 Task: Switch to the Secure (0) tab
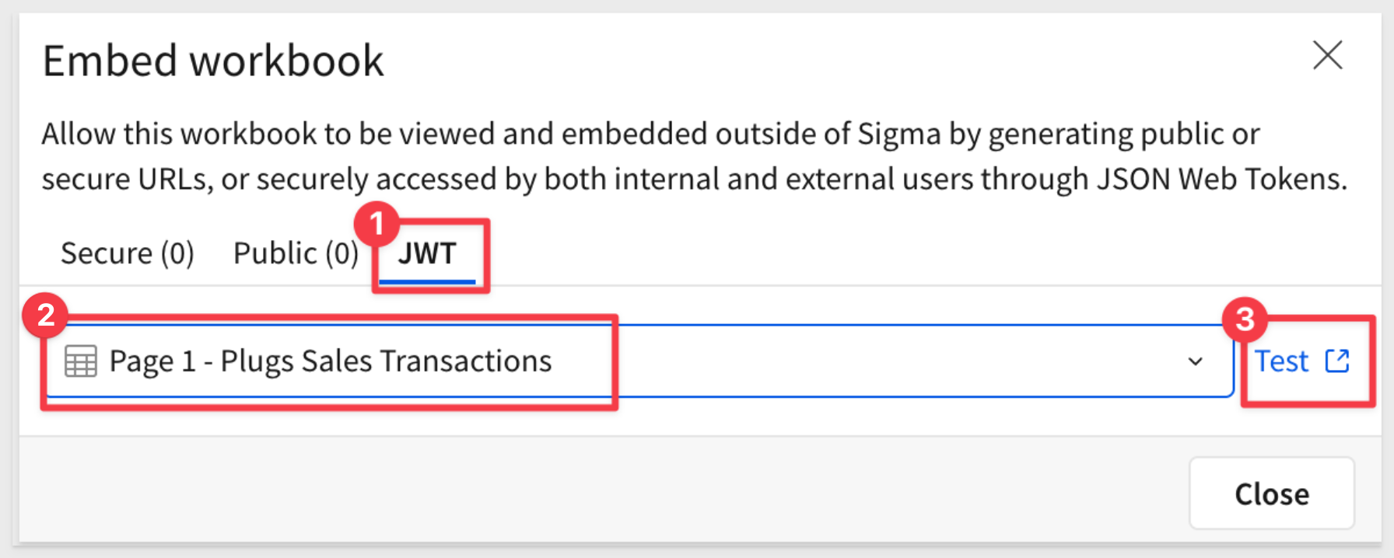(x=128, y=253)
